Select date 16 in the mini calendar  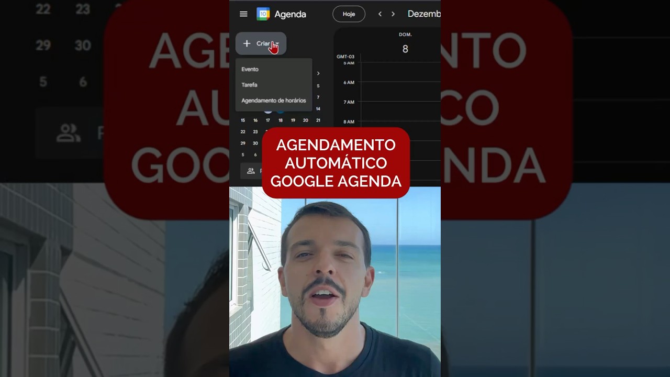(255, 120)
